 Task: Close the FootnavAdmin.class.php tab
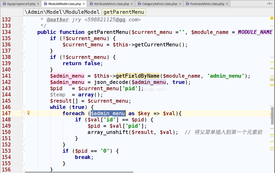coord(227,4)
